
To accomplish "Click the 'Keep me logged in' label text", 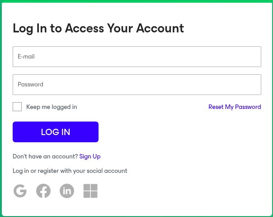I will 52,107.
